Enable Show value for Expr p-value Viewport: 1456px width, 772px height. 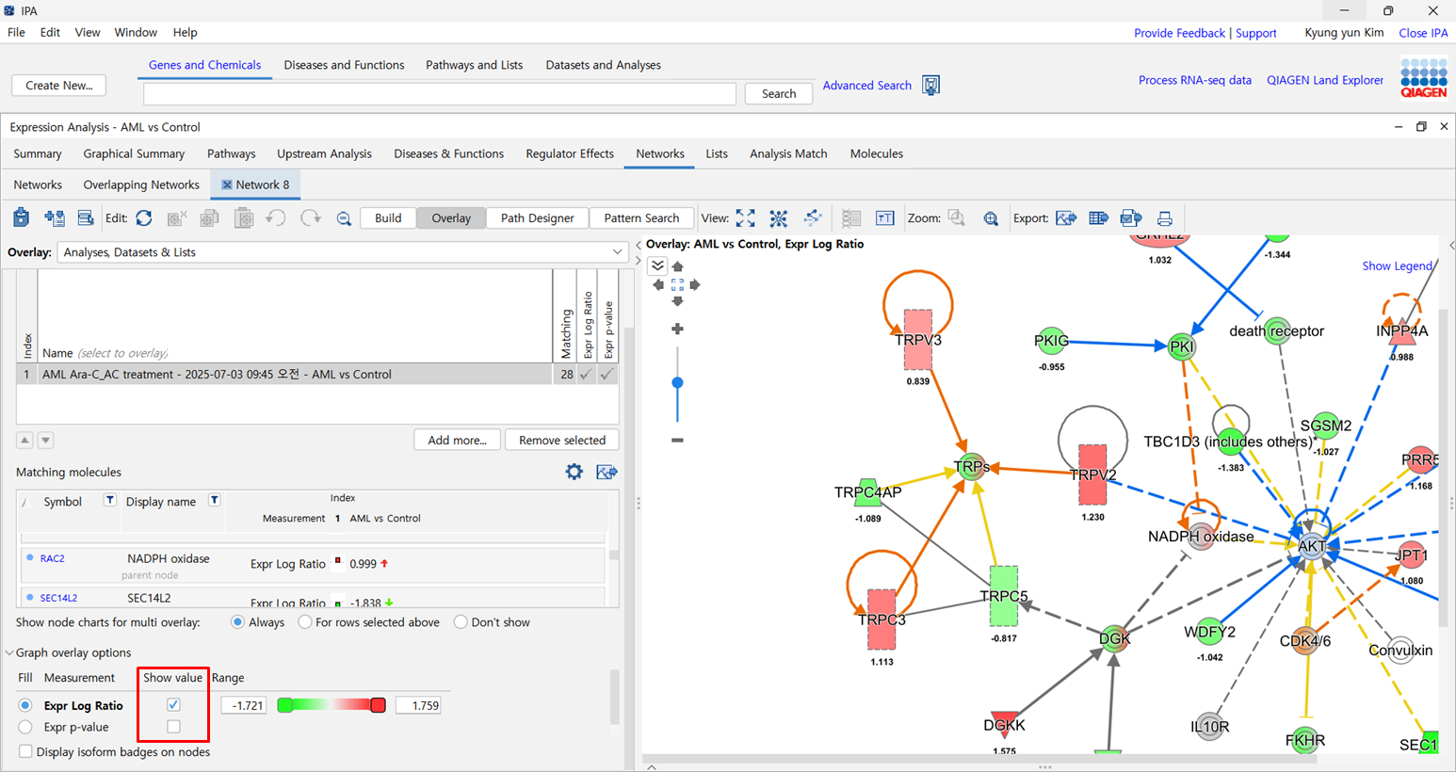click(x=173, y=726)
